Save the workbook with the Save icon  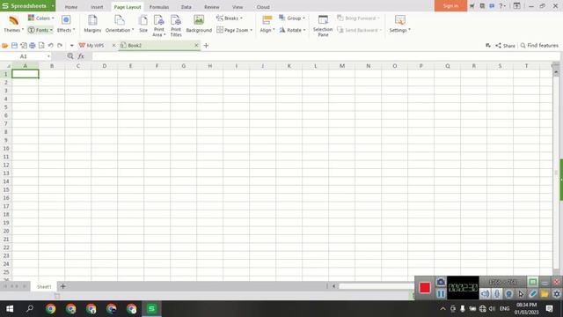tap(14, 45)
